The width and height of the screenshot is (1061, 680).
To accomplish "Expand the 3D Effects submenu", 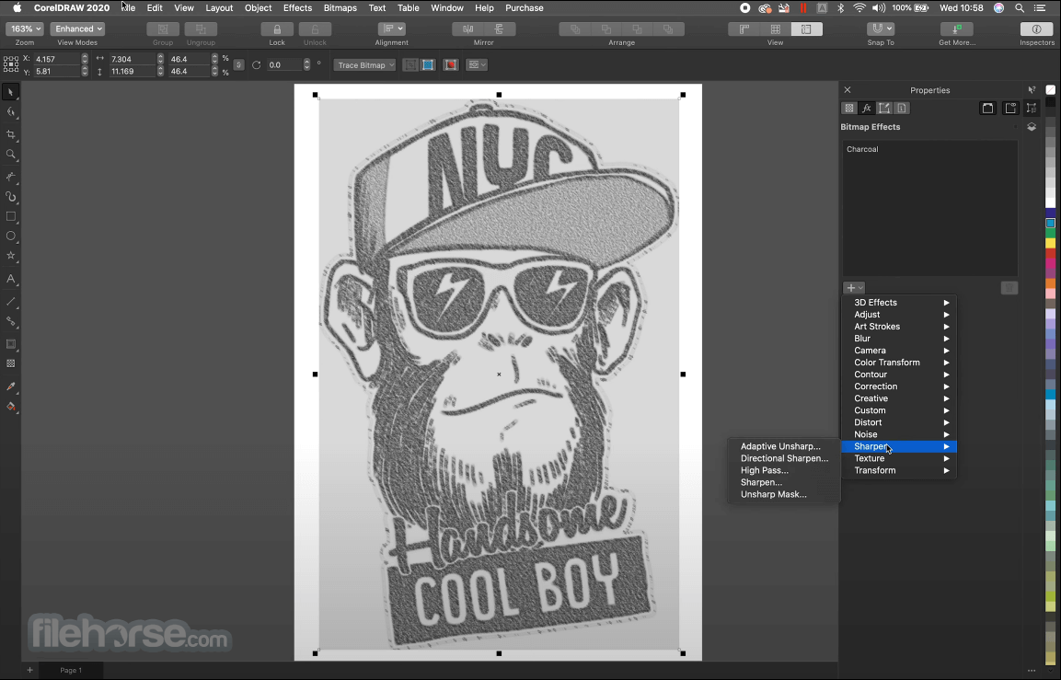I will click(x=899, y=303).
